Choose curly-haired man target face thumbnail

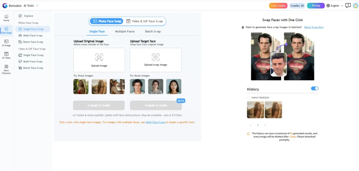coord(137,86)
